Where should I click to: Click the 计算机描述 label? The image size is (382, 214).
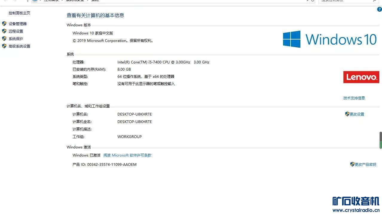(82, 129)
